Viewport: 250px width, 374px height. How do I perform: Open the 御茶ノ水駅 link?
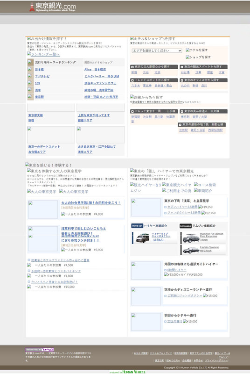click(x=200, y=116)
